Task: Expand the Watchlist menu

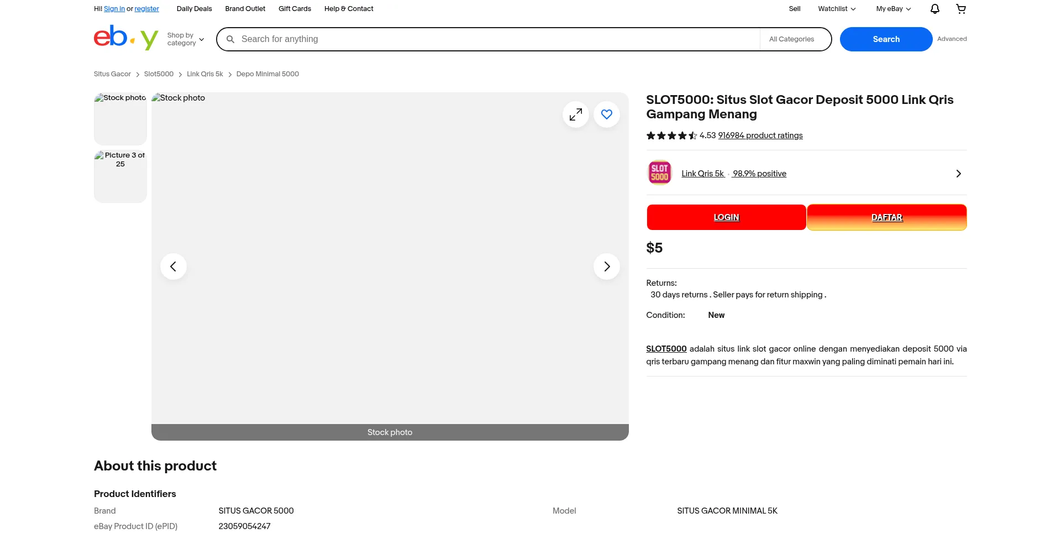Action: [x=837, y=9]
